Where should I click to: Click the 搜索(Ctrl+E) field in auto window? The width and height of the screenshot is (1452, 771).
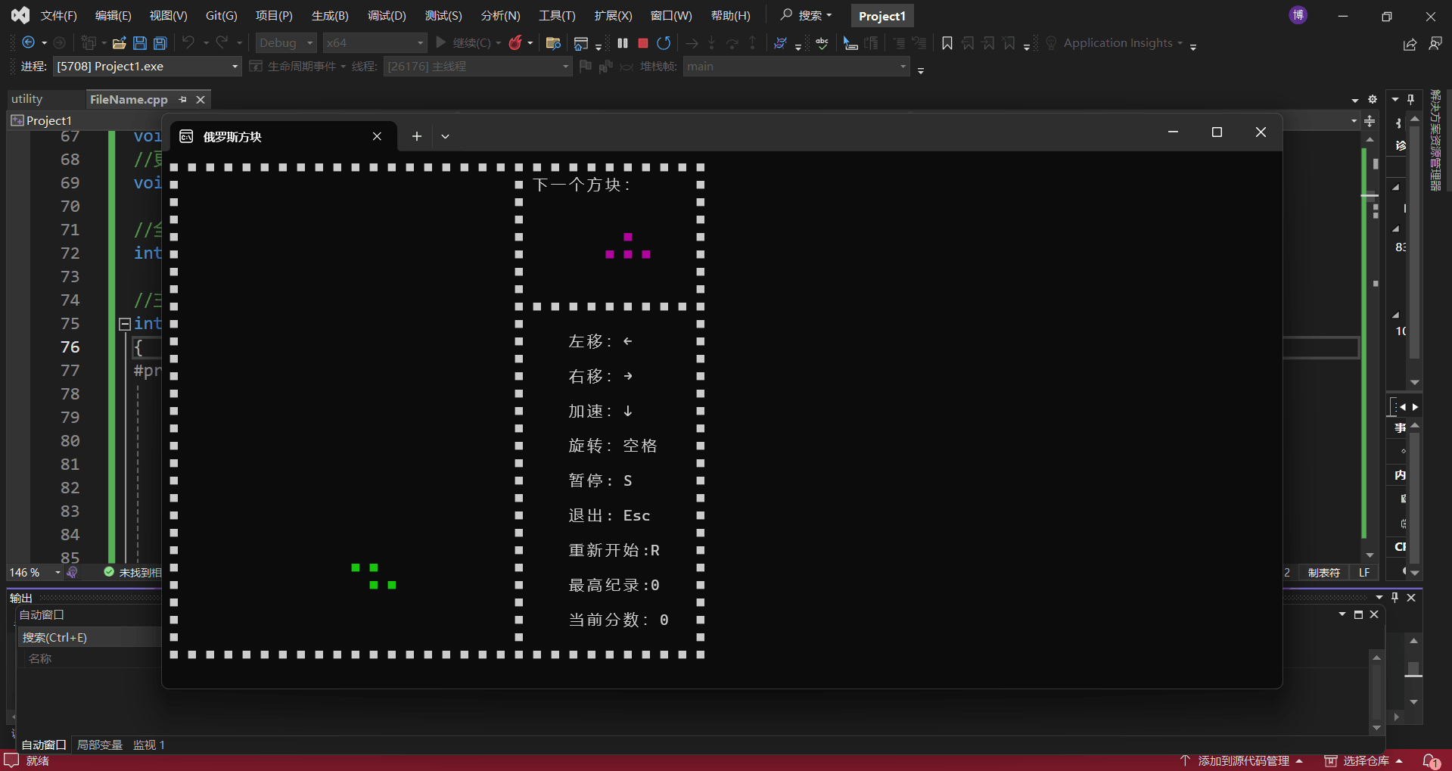[x=91, y=637]
